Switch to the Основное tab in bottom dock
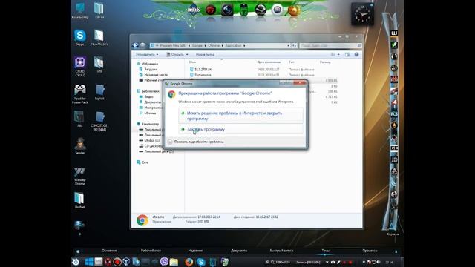475x267 pixels. (109, 251)
